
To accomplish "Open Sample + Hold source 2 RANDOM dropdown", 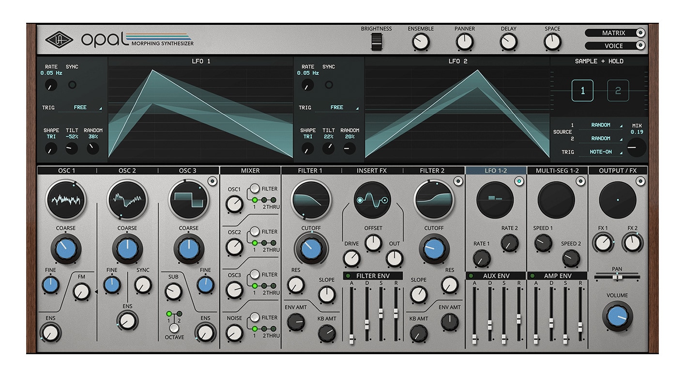I will (601, 139).
